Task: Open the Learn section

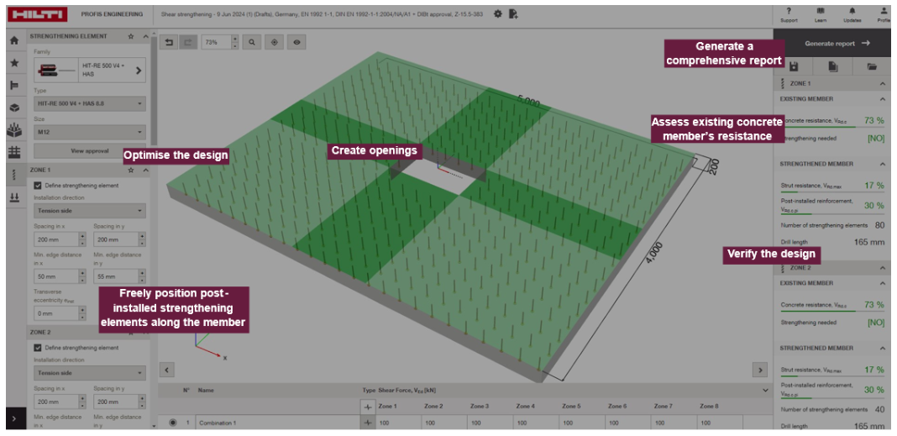Action: pos(821,15)
